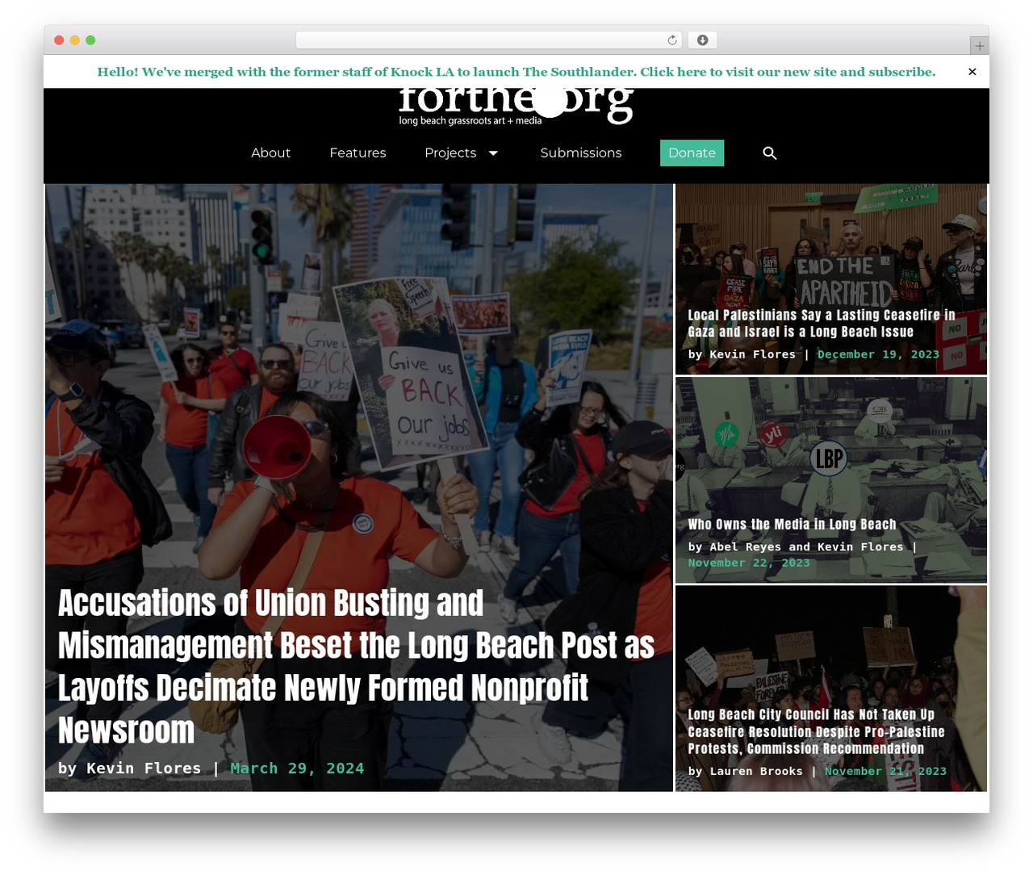Open the Projects menu item
This screenshot has height=875, width=1033.
coord(450,153)
